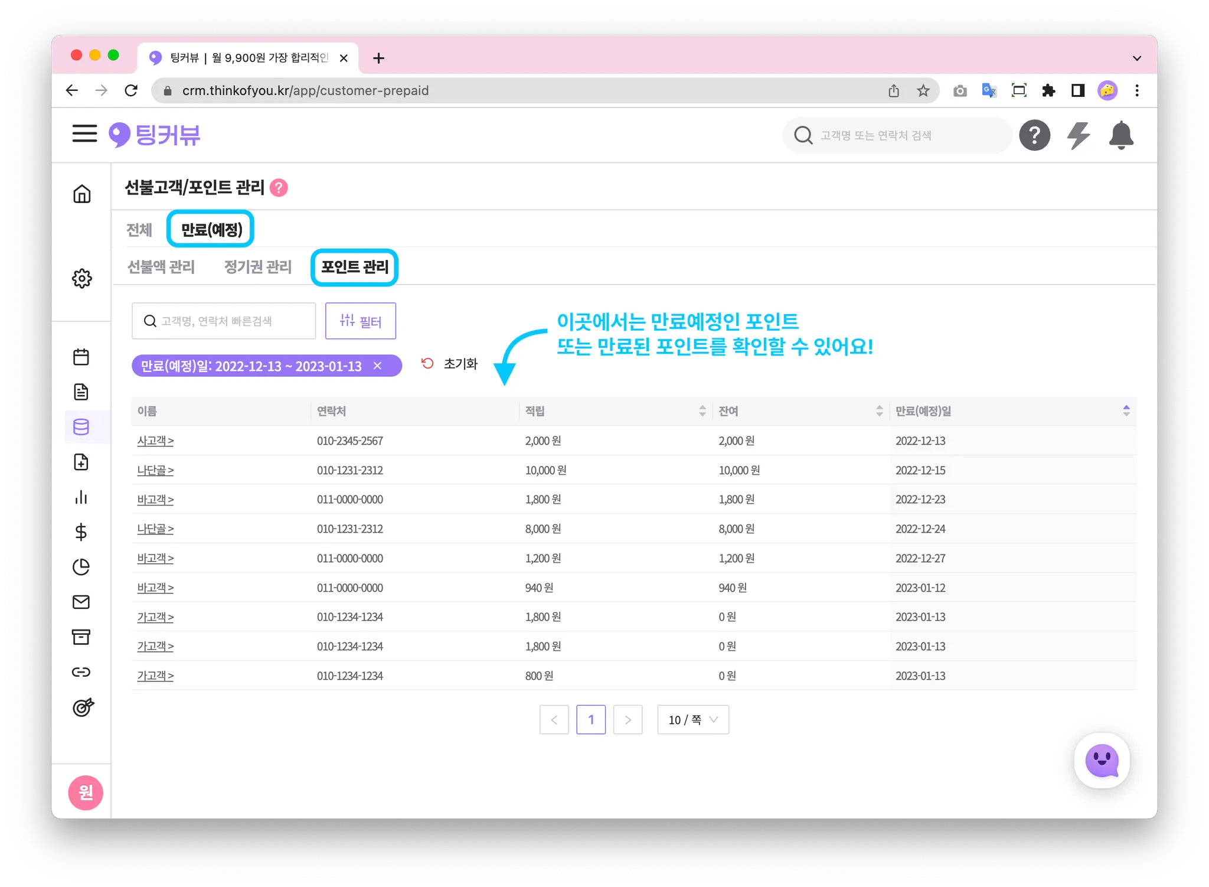Open the 필터 filter options
This screenshot has width=1209, height=887.
361,321
